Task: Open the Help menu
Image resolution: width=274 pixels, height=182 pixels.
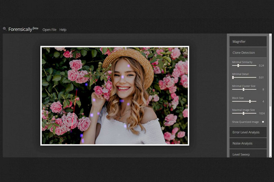Action: 63,30
